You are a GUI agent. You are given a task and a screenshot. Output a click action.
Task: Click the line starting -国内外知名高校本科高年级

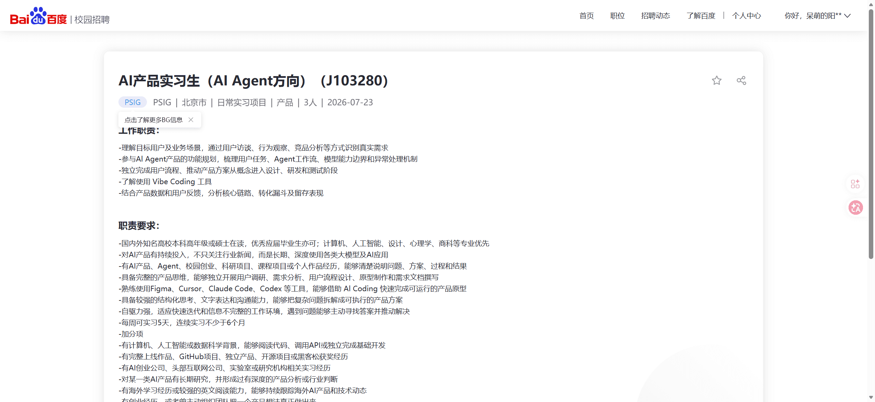pos(304,244)
